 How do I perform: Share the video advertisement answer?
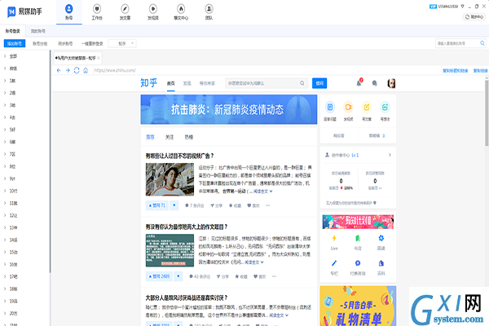tap(216, 205)
